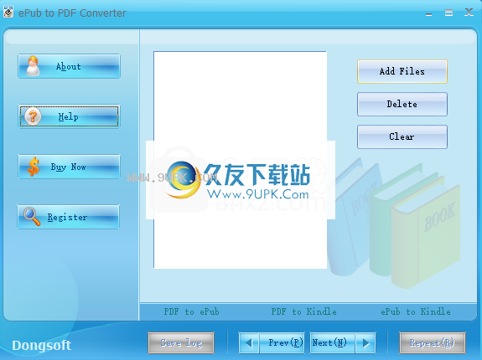Click the person icon on About
Image resolution: width=482 pixels, height=360 pixels.
click(33, 66)
